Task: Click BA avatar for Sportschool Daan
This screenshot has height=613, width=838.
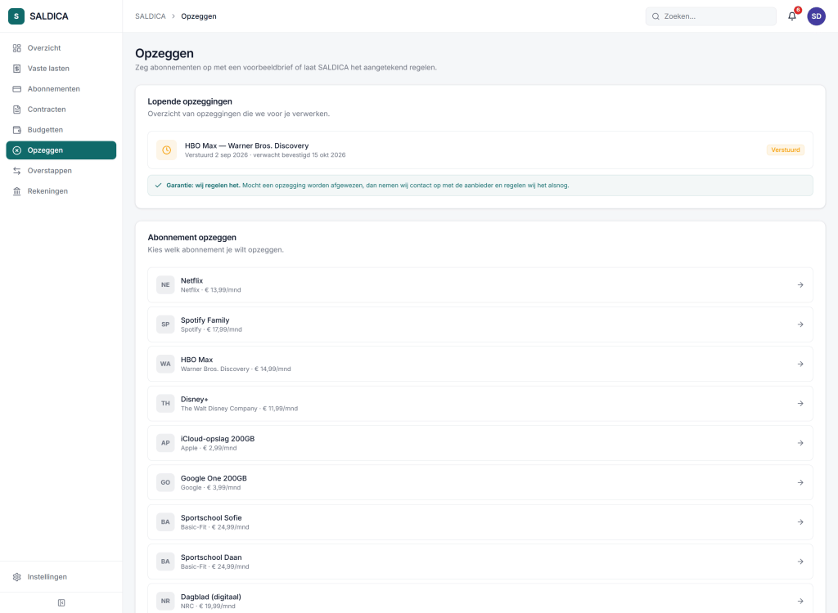Action: [x=165, y=562]
